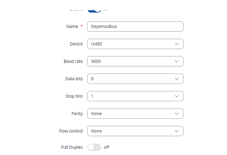Click the Full Duplex label text

[x=72, y=147]
